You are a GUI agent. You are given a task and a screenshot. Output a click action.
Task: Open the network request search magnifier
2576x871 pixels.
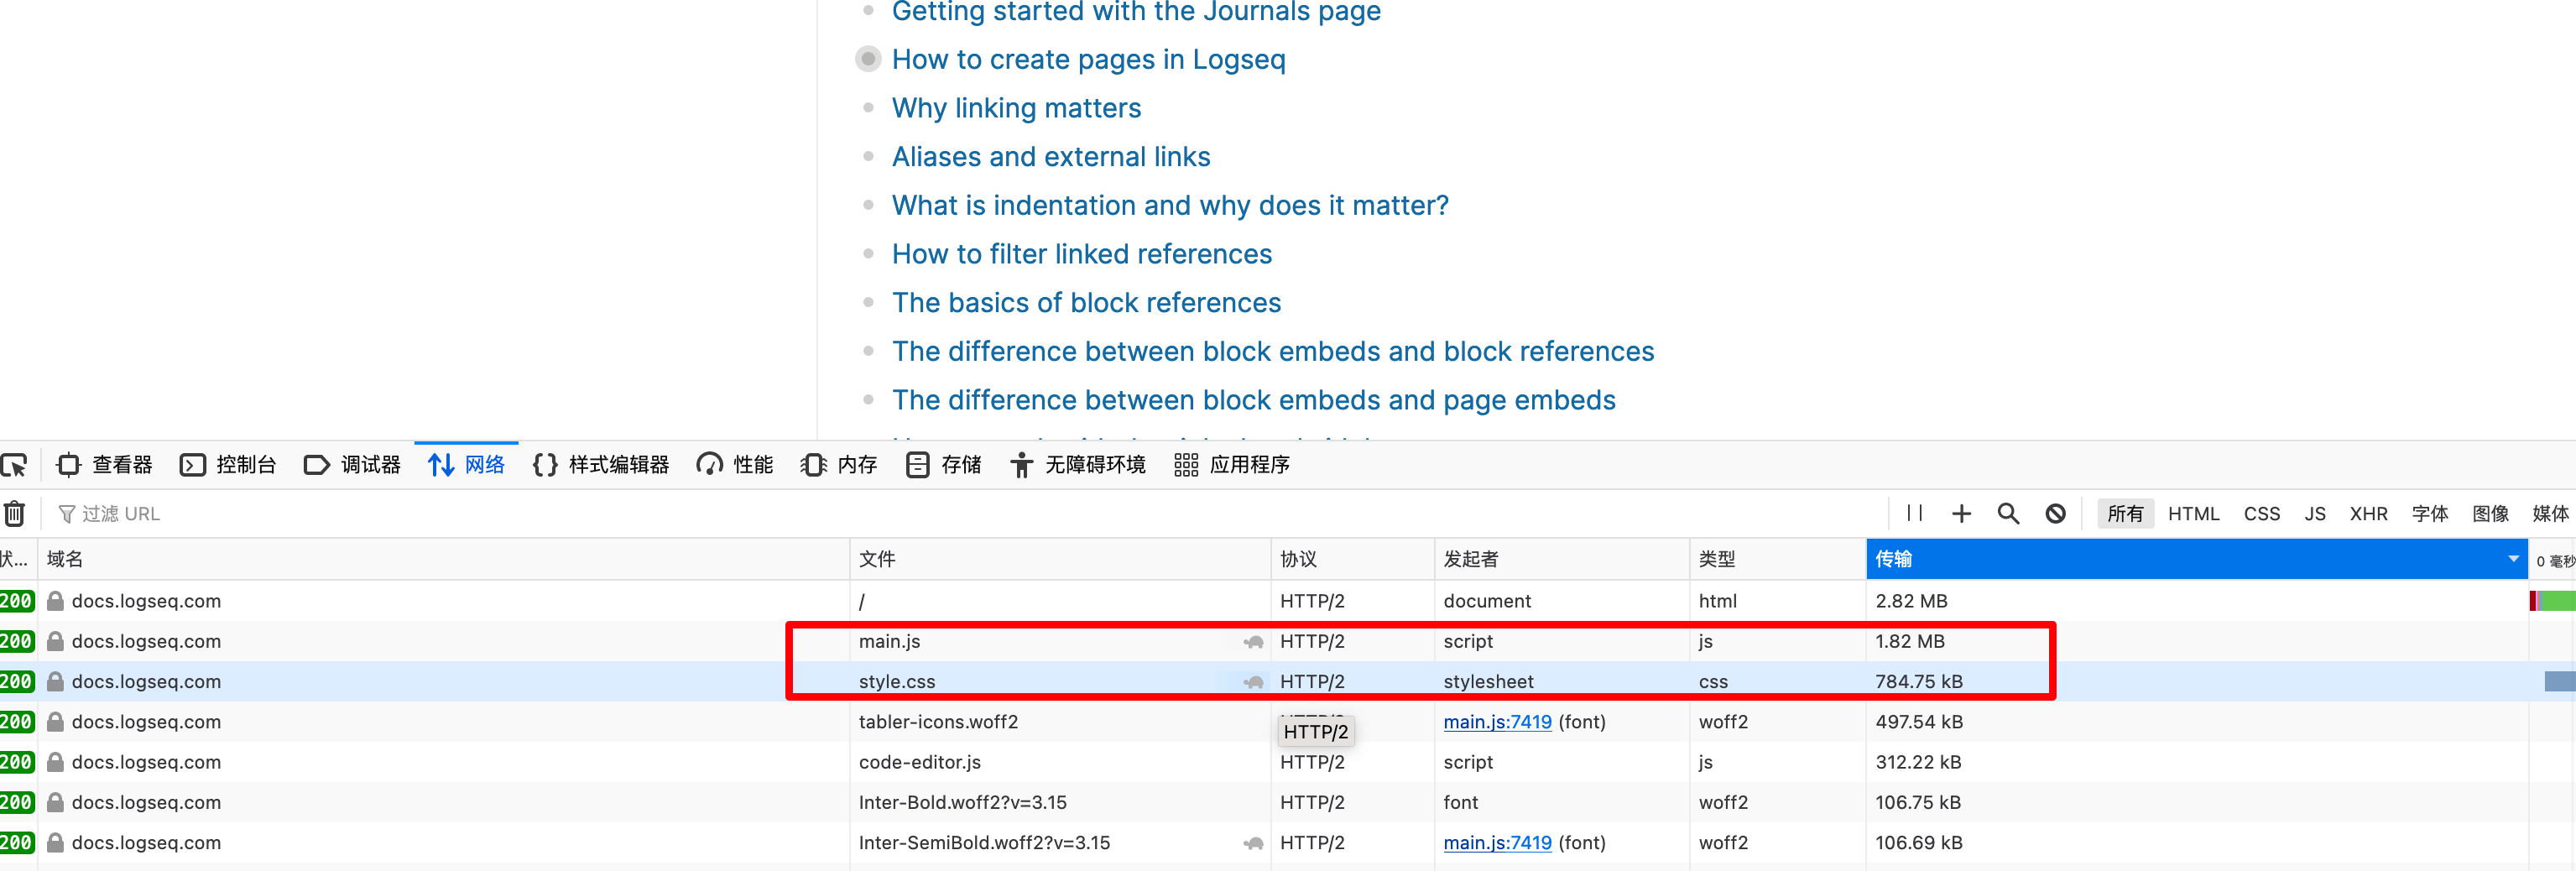pos(2008,513)
